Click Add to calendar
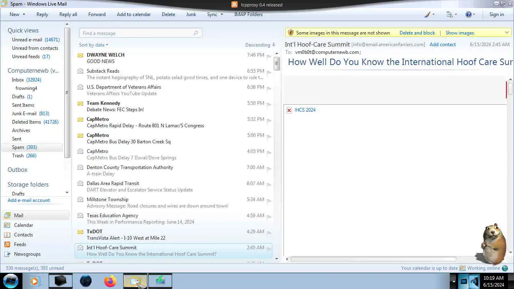The width and height of the screenshot is (514, 289). [x=134, y=14]
